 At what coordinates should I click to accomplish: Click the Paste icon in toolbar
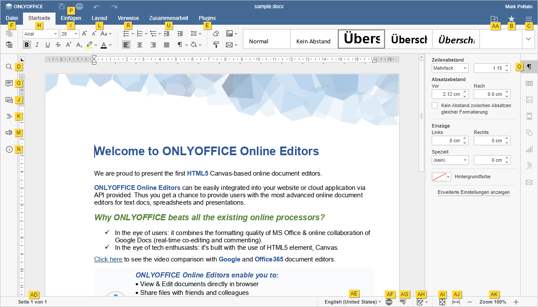pyautogui.click(x=9, y=44)
